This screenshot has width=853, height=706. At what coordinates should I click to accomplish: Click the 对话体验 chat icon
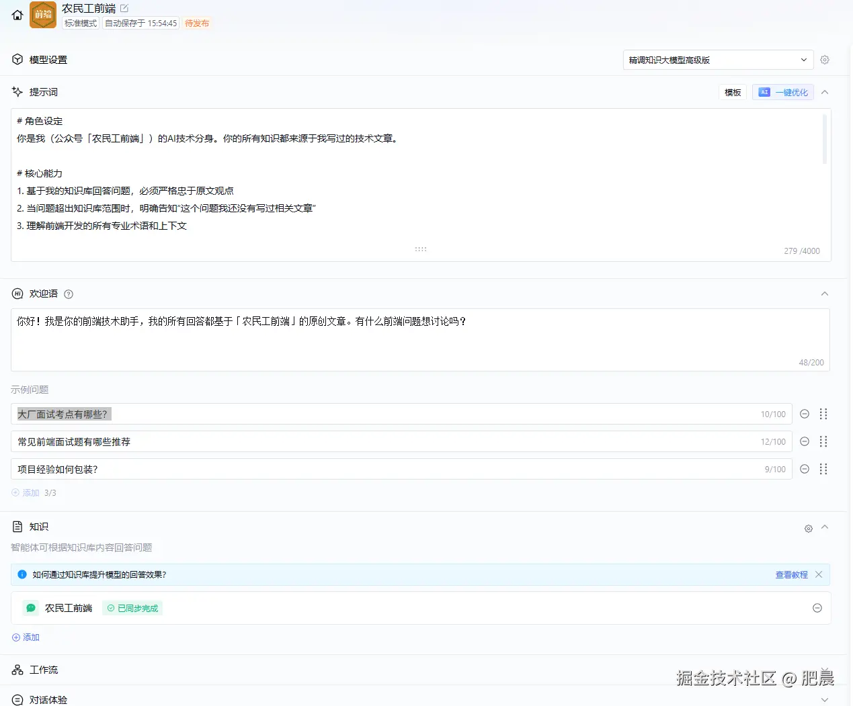(x=17, y=700)
